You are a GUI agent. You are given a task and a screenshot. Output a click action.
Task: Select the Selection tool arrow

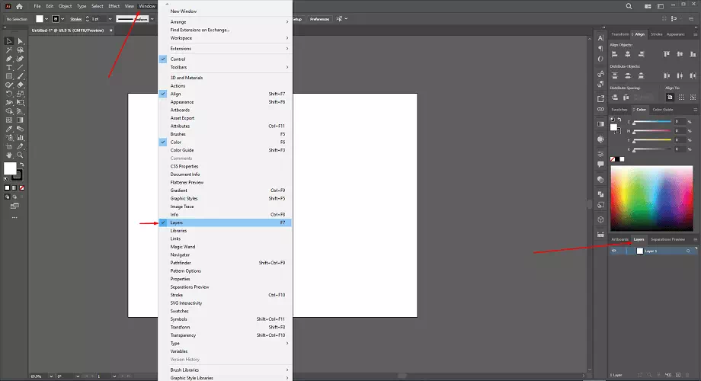9,41
